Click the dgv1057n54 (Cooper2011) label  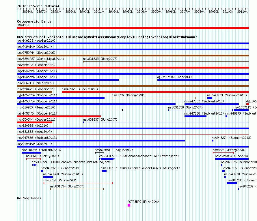[x=37, y=113]
